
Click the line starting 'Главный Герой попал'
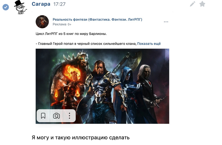point(86,44)
